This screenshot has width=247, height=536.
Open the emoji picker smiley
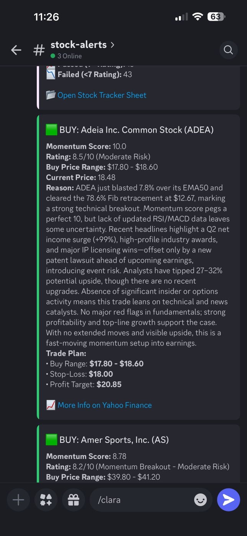tap(200, 500)
